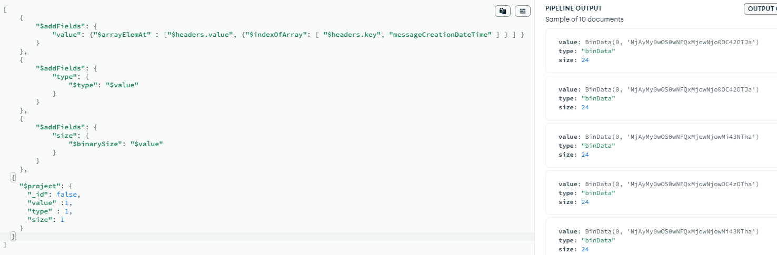The width and height of the screenshot is (777, 255).
Task: Click the highlighted closing brace line
Action: (x=14, y=237)
